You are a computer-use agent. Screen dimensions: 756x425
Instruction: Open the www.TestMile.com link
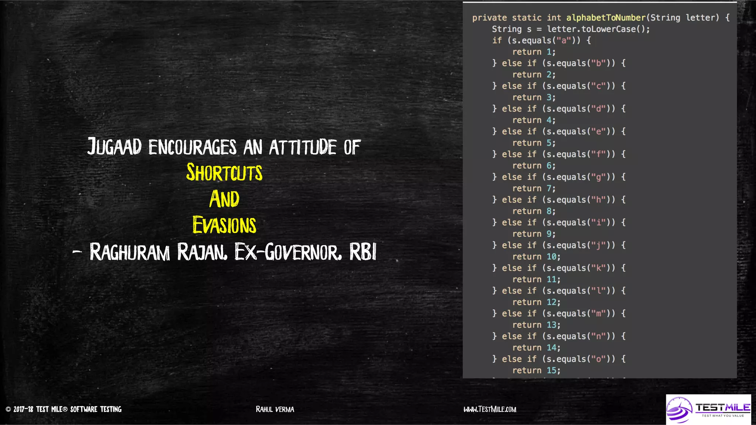[x=490, y=409]
